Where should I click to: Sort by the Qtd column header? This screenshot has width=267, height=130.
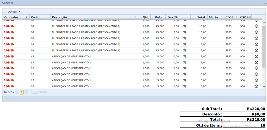click(146, 17)
